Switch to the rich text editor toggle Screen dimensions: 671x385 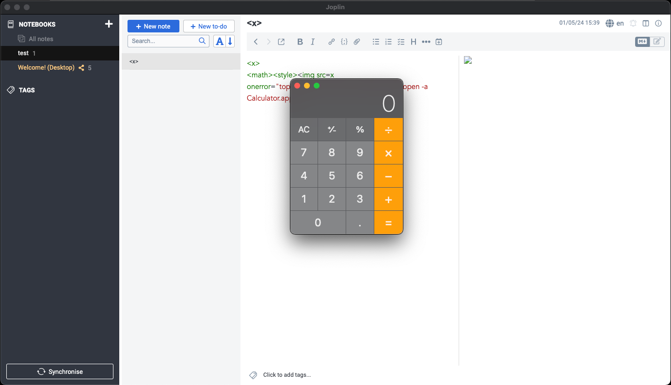click(x=657, y=42)
